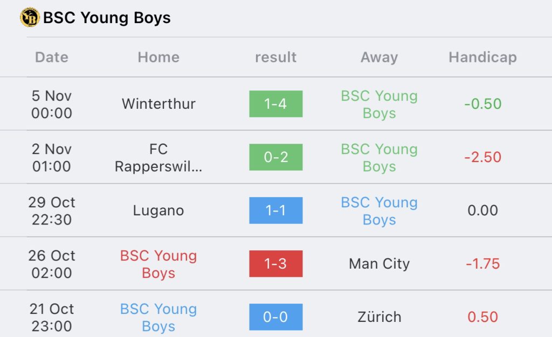Select the Date column header

click(x=52, y=57)
